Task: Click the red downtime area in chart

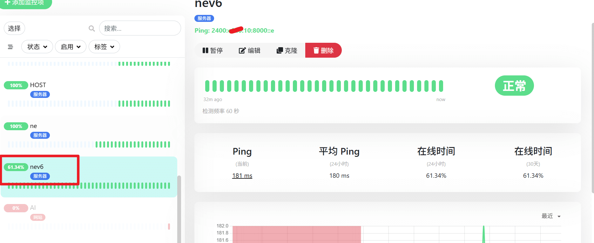Action: [x=297, y=234]
